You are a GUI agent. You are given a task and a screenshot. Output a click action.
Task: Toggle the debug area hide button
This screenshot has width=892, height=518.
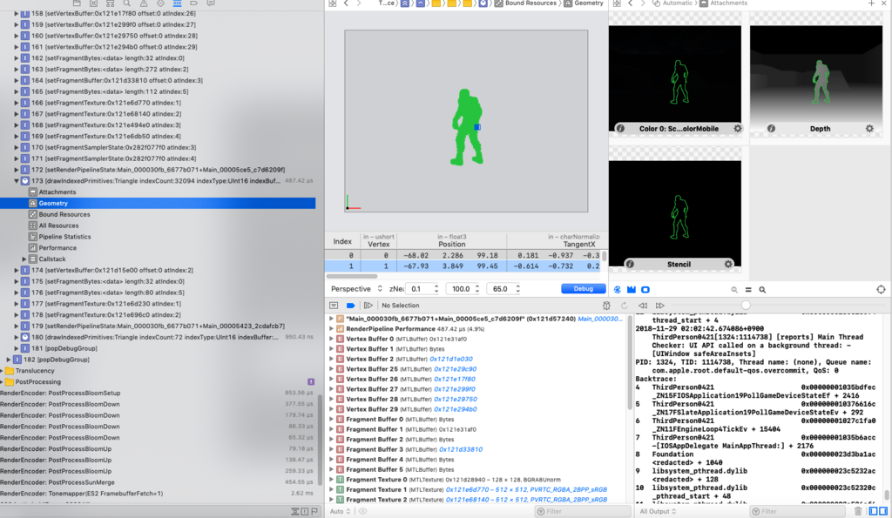point(334,306)
